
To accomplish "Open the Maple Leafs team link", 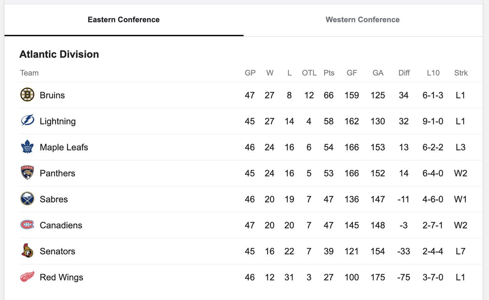I will (64, 147).
